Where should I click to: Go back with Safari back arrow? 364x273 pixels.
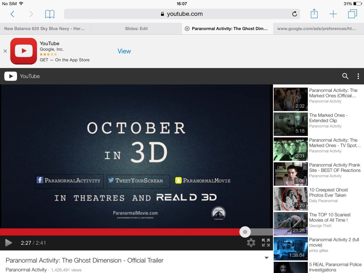[x=12, y=14]
